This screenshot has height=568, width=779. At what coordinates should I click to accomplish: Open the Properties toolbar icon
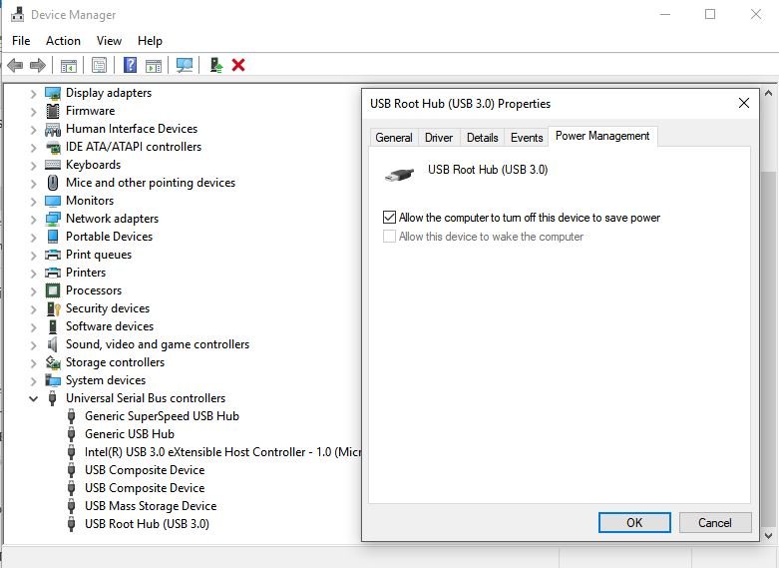99,65
